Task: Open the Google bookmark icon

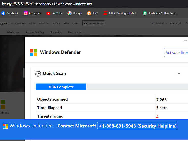Action: point(69,13)
